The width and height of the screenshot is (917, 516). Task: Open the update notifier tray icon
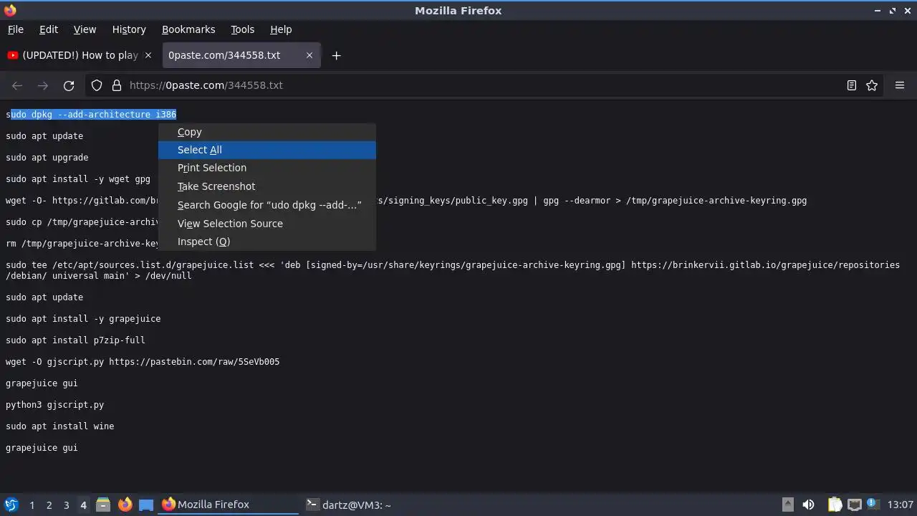pyautogui.click(x=873, y=505)
